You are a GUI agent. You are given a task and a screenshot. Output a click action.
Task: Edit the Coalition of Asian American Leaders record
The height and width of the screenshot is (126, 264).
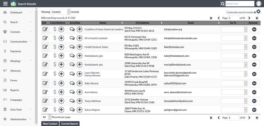point(45,29)
